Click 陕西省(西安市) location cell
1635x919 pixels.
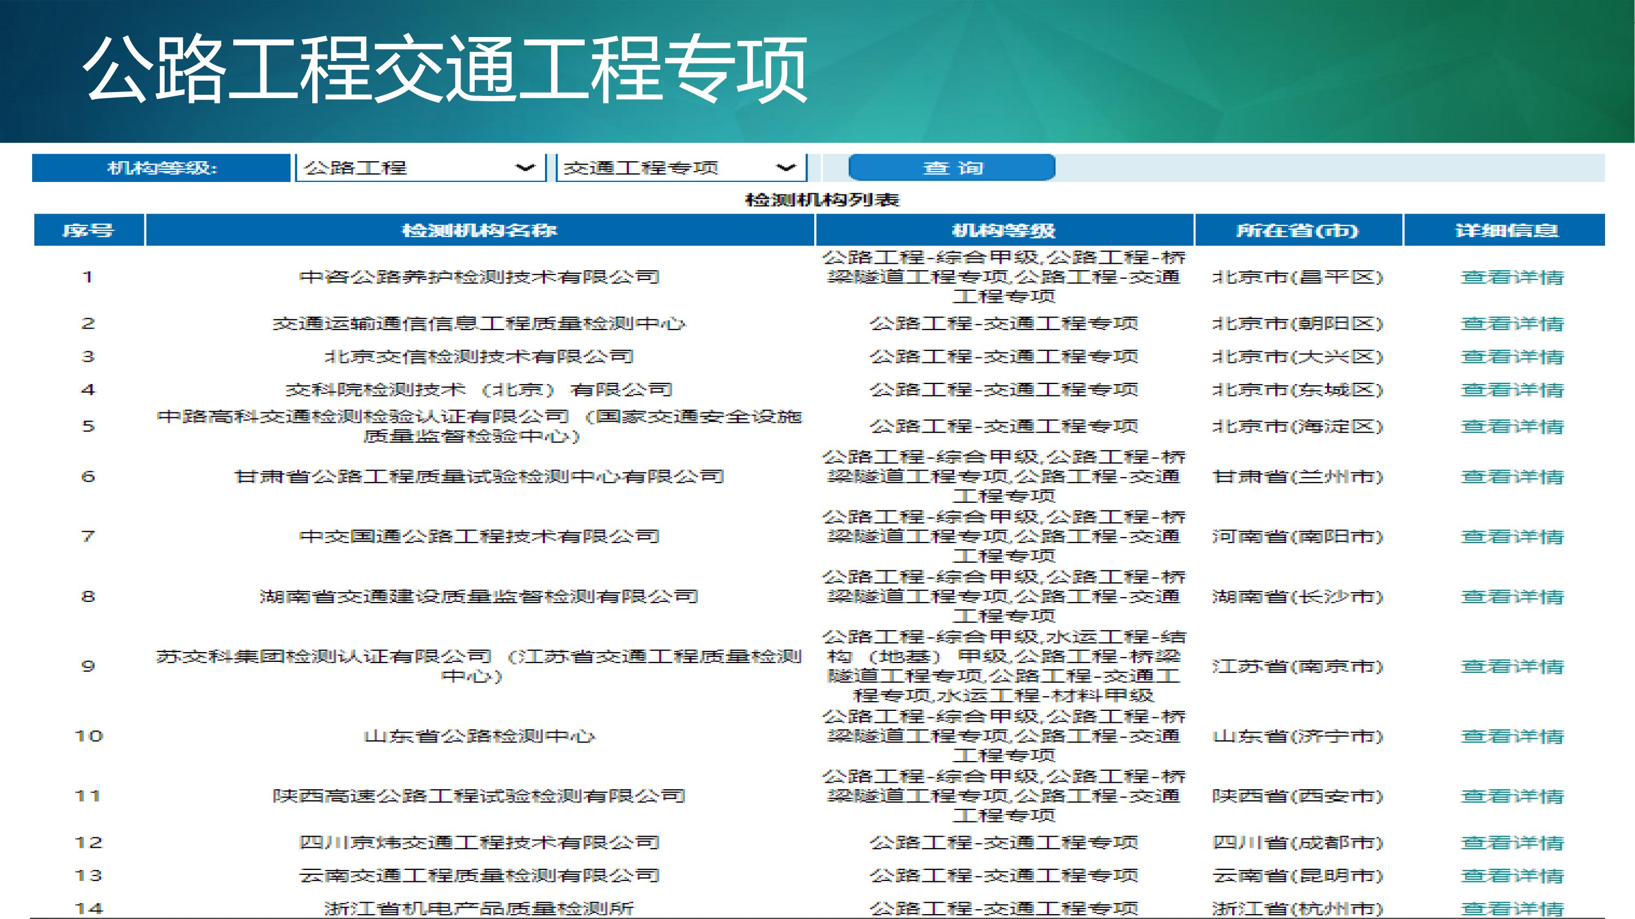[x=1297, y=796]
